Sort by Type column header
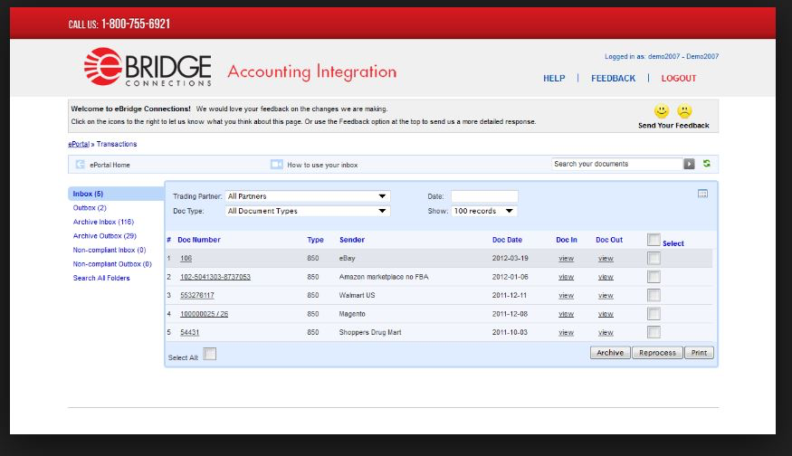The image size is (792, 456). [x=315, y=240]
